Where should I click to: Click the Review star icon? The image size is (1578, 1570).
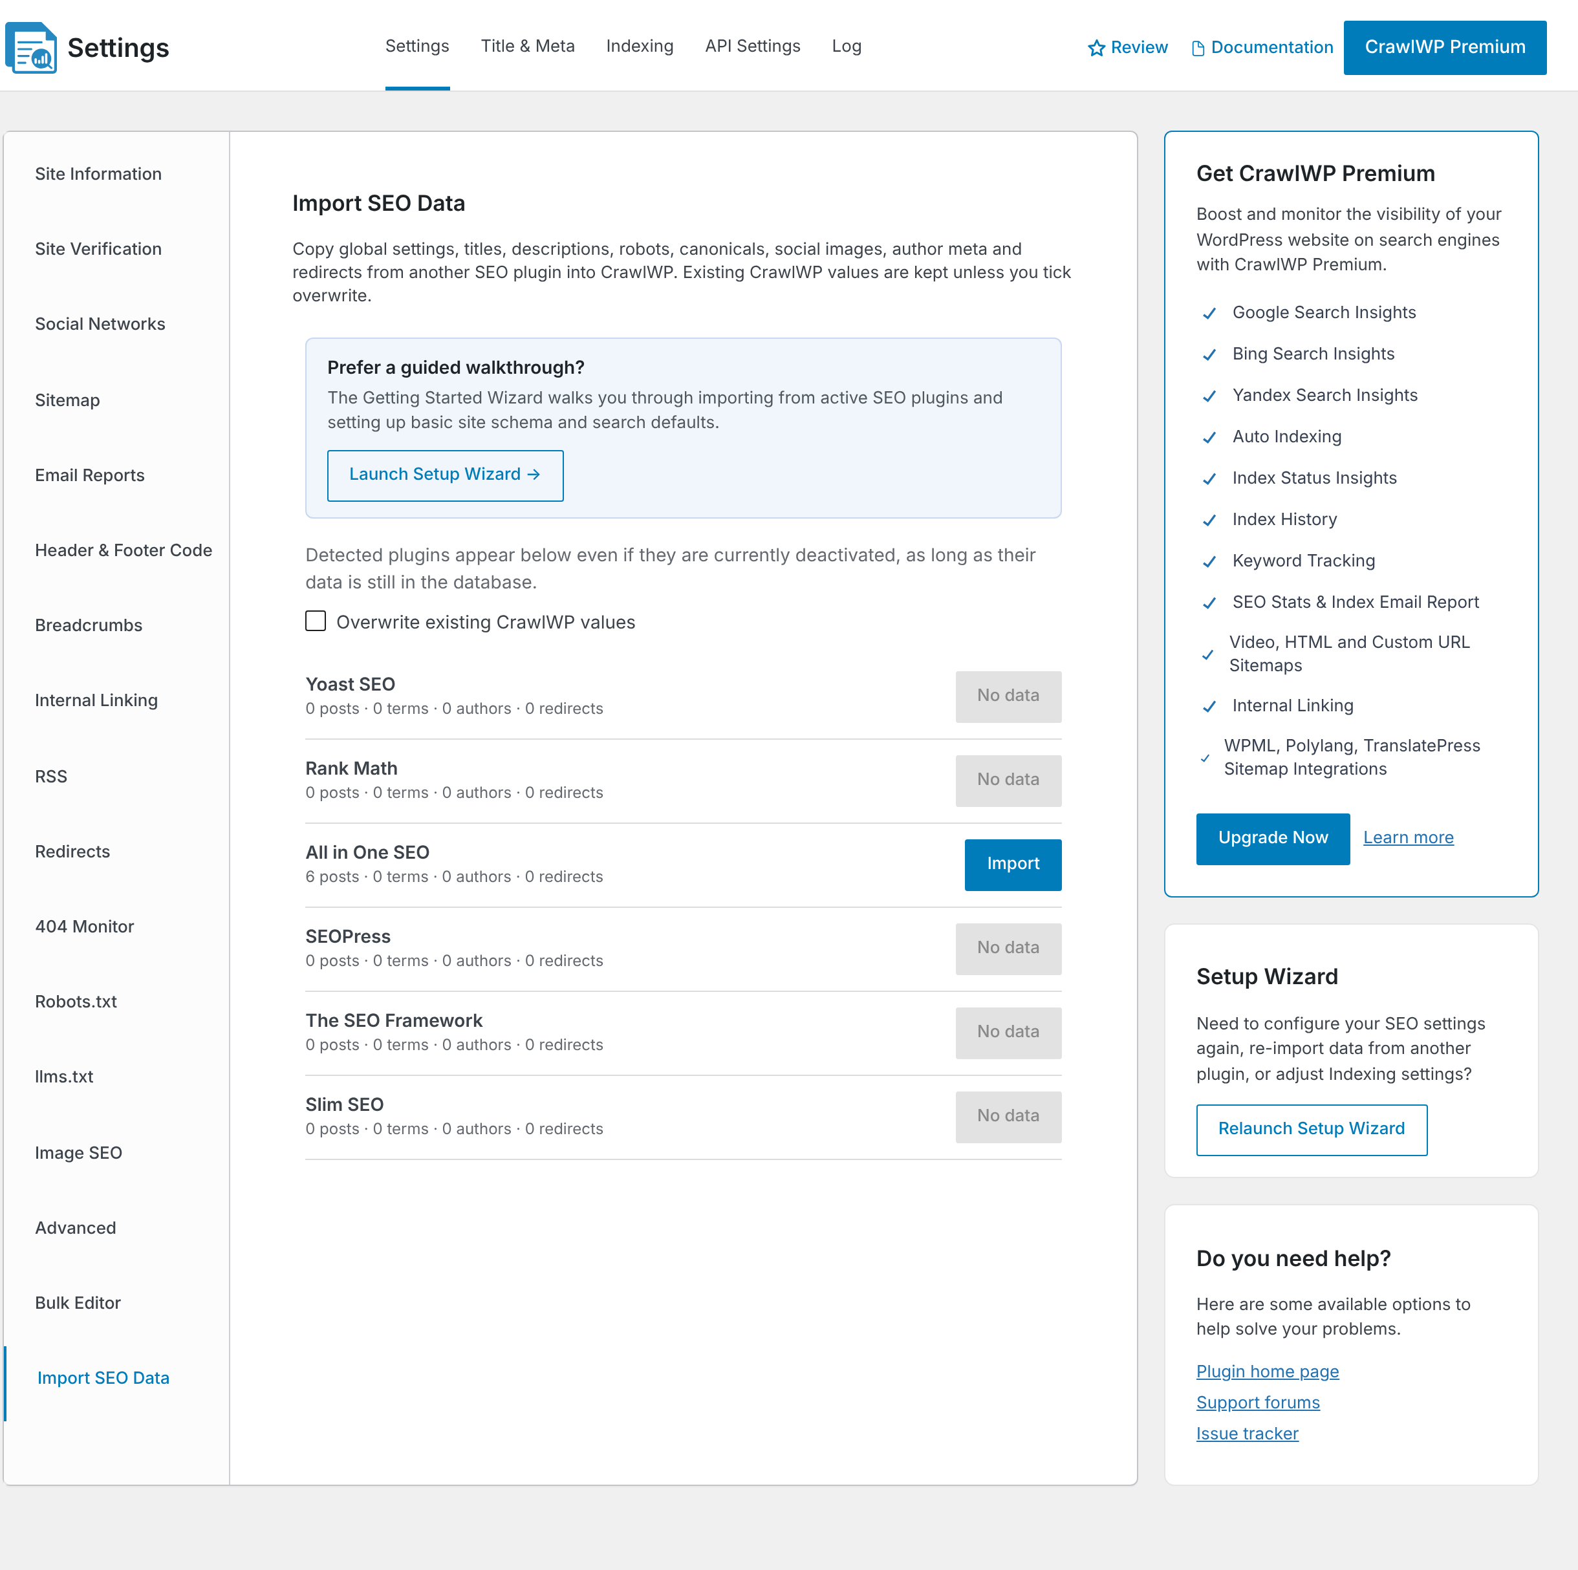coord(1096,48)
